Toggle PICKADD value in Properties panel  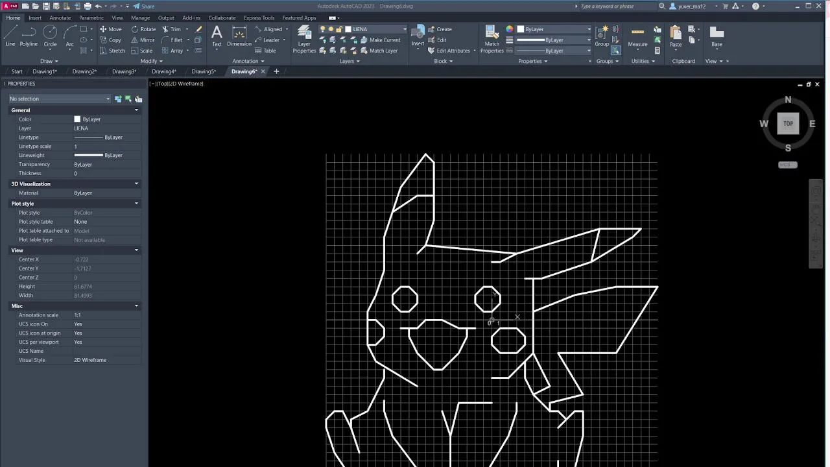[x=118, y=99]
